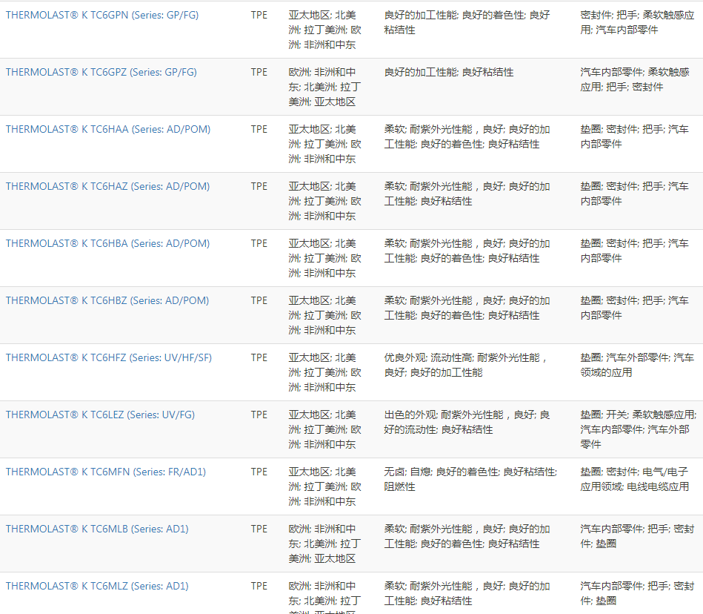Open THERMOLAST K TC6HBA (Series: AD/POM) link
Image resolution: width=703 pixels, height=614 pixels.
tap(107, 243)
